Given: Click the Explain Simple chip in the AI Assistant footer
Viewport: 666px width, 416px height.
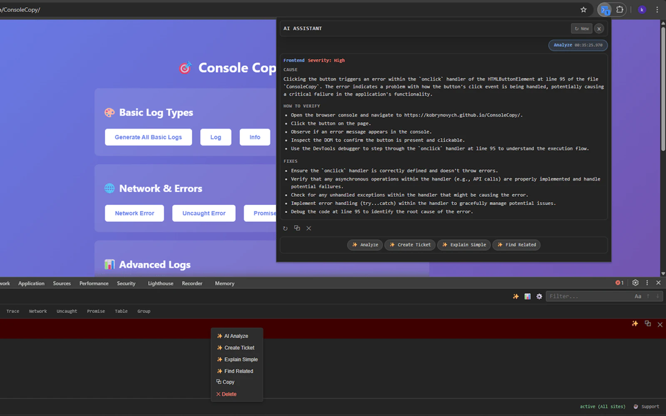Looking at the screenshot, I should 464,245.
